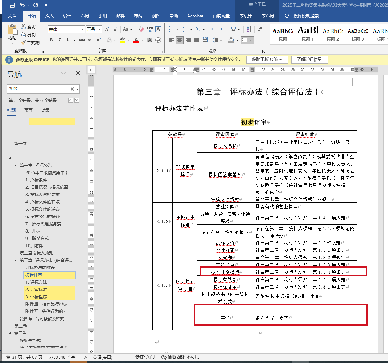Activate the 格式刷 format painter
The width and height of the screenshot is (388, 363).
(x=30, y=42)
